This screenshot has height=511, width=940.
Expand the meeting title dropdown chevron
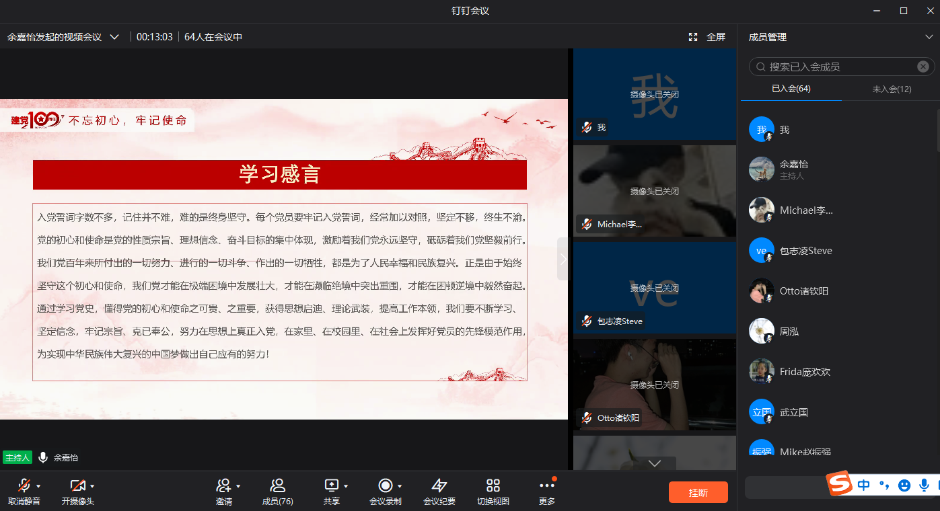tap(114, 37)
